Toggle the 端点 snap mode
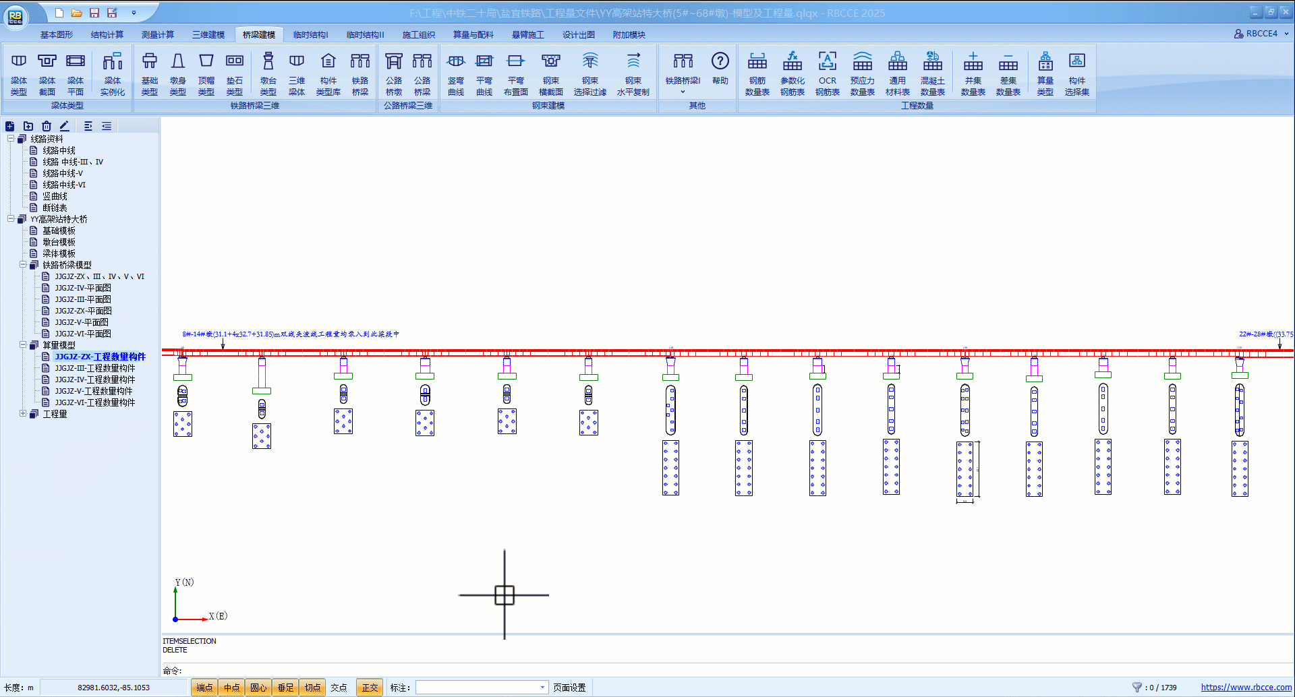This screenshot has height=697, width=1295. pos(204,688)
